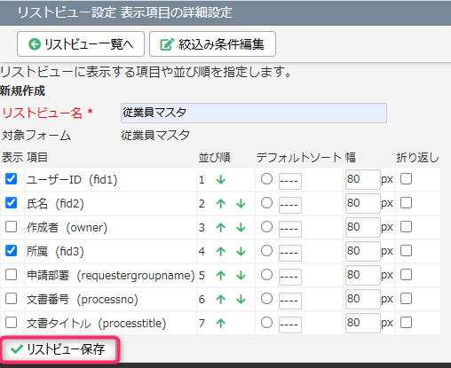Move 申請部署 row down with green arrow
The width and height of the screenshot is (451, 368).
[241, 275]
